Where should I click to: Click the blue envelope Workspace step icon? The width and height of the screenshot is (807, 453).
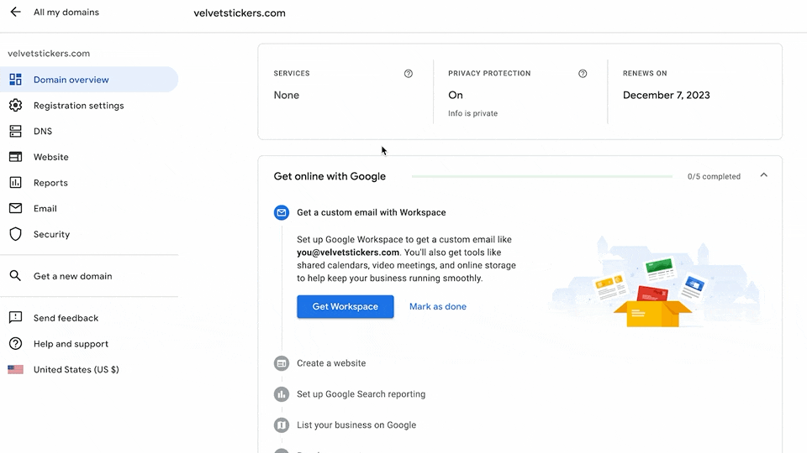pos(282,212)
